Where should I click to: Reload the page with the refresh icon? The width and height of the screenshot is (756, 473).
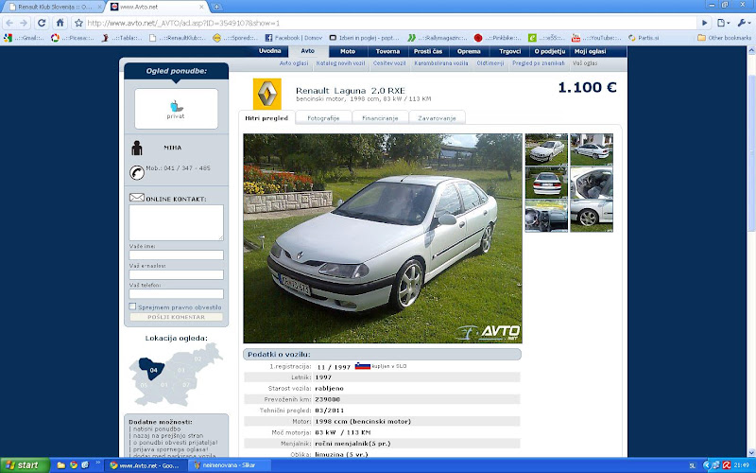[42, 23]
